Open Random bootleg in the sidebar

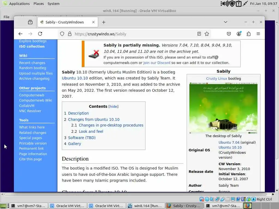[x=33, y=68]
